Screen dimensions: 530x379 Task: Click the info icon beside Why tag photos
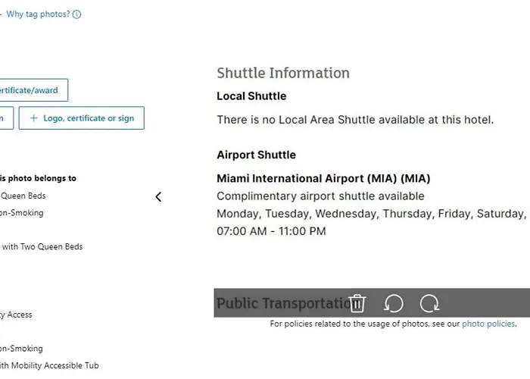[76, 14]
